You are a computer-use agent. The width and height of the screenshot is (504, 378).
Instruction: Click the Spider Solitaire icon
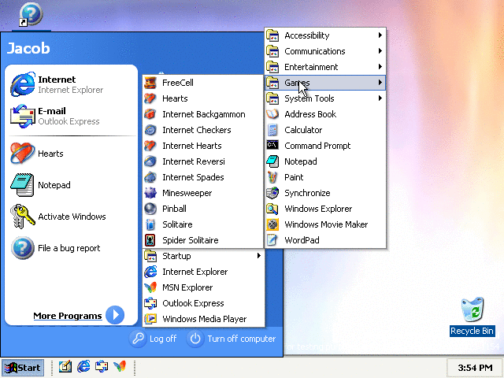click(150, 240)
